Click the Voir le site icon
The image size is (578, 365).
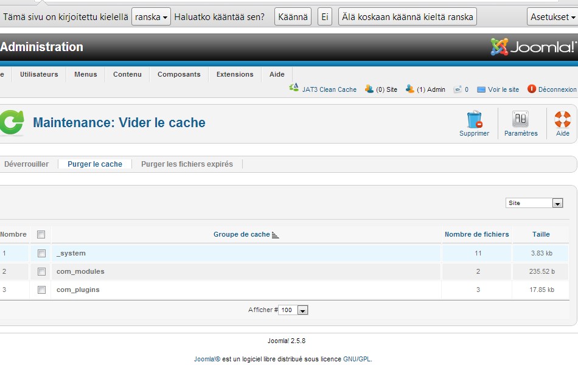481,89
